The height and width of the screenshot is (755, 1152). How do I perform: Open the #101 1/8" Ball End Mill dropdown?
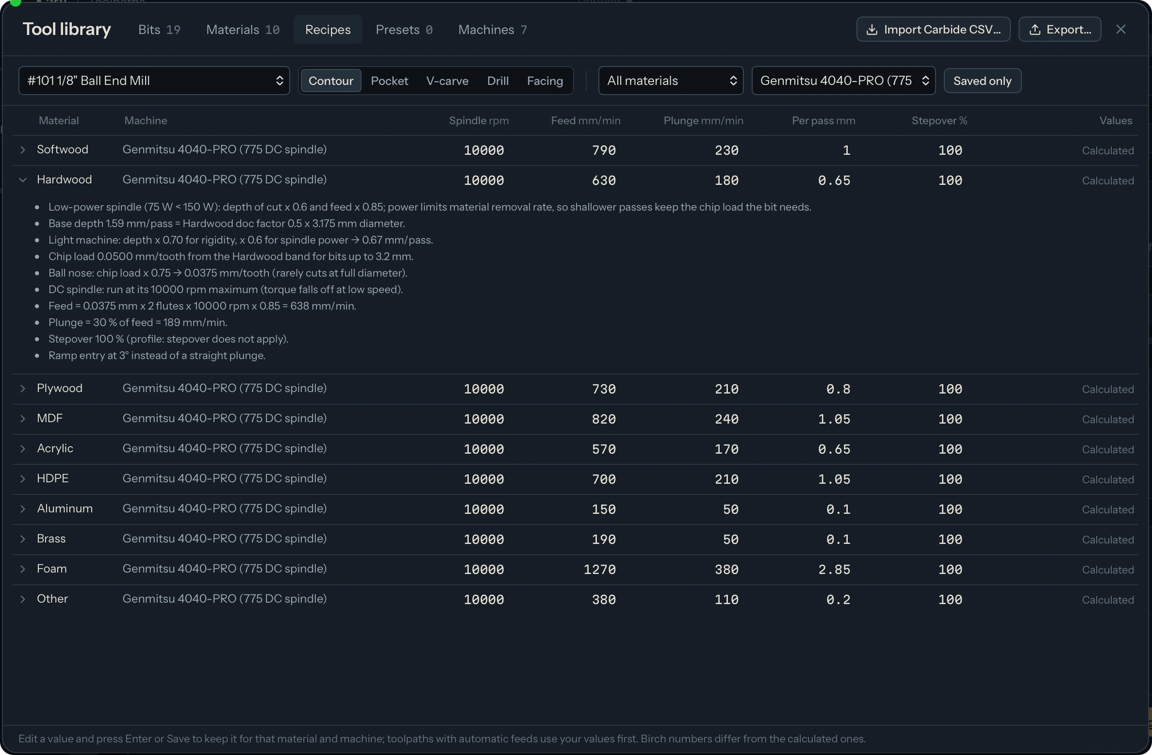tap(154, 81)
